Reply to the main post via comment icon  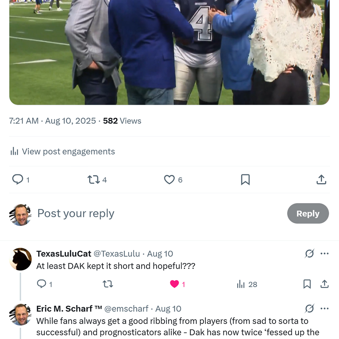(x=18, y=180)
